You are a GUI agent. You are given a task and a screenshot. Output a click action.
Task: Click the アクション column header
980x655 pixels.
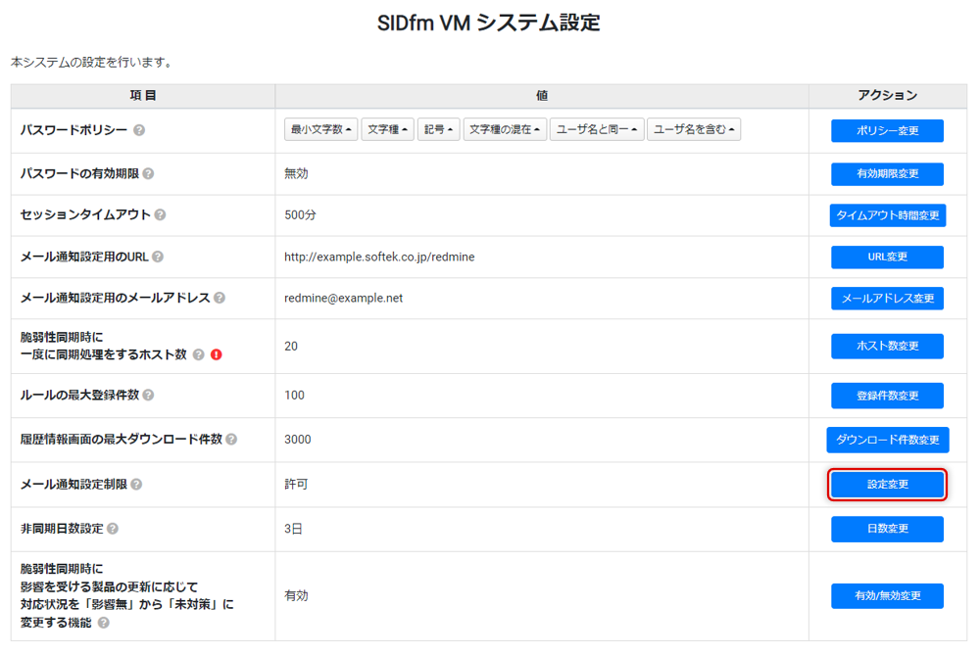[x=888, y=96]
